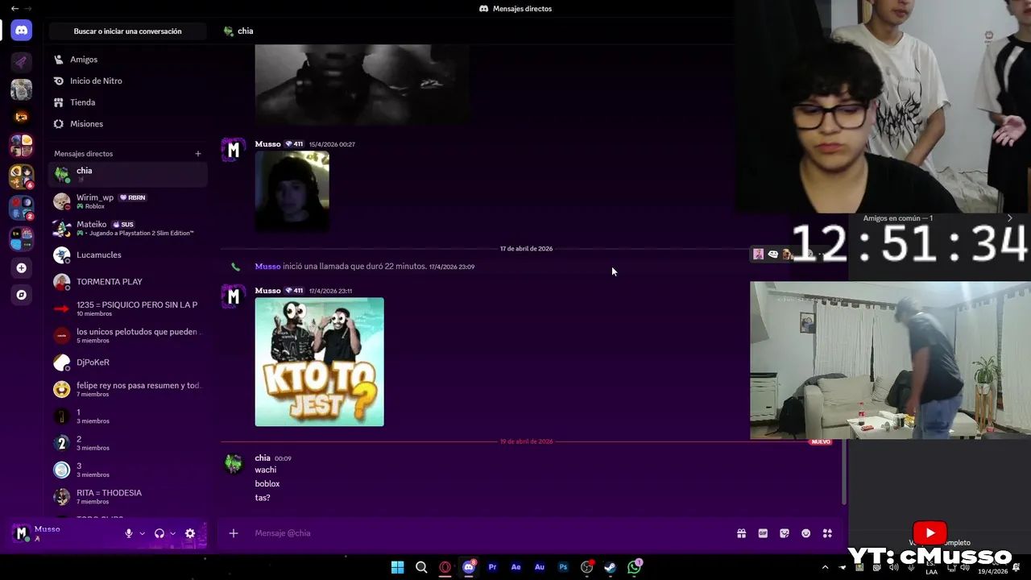The image size is (1031, 580).
Task: Click the create DM plus next to Mensajes directos
Action: 198,154
